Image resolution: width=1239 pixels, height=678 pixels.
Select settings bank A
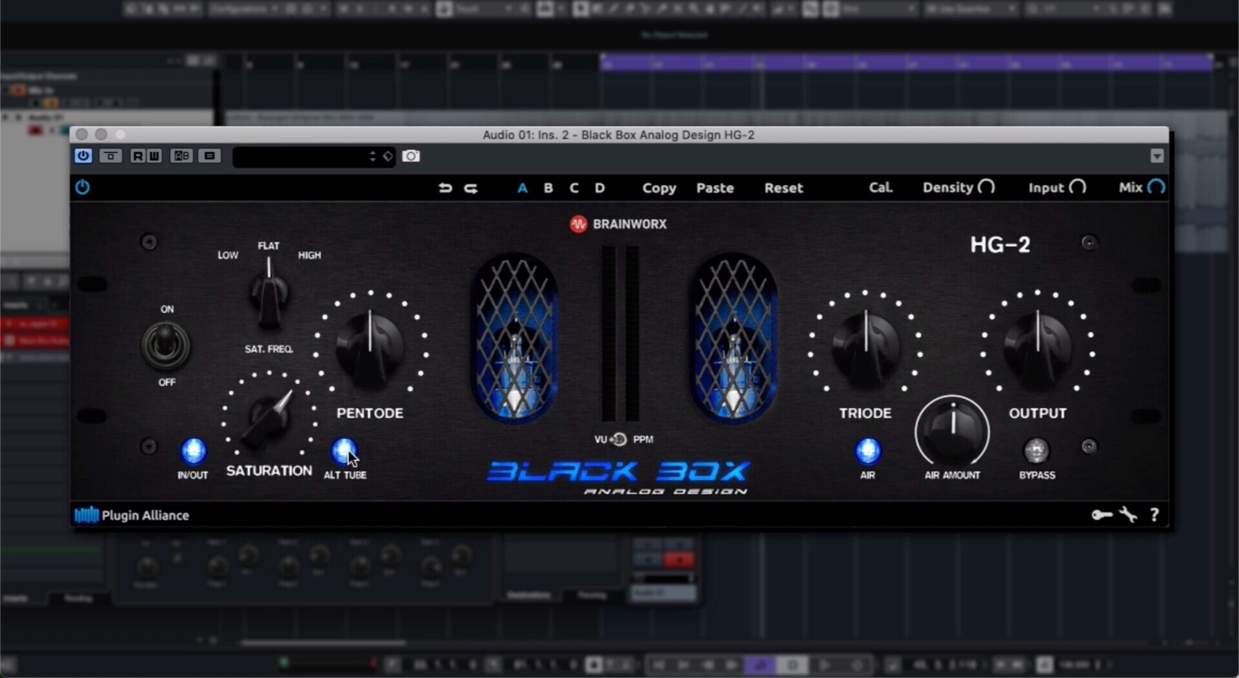[x=522, y=188]
